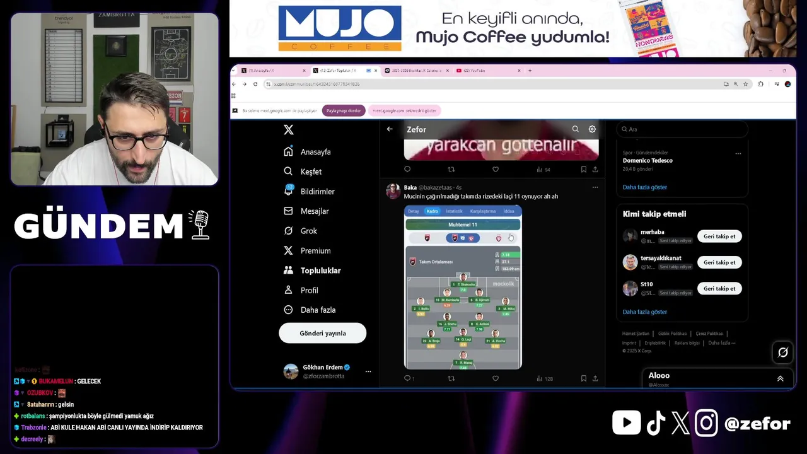Open Daha fazla menu in sidebar
The image size is (807, 454).
click(310, 310)
